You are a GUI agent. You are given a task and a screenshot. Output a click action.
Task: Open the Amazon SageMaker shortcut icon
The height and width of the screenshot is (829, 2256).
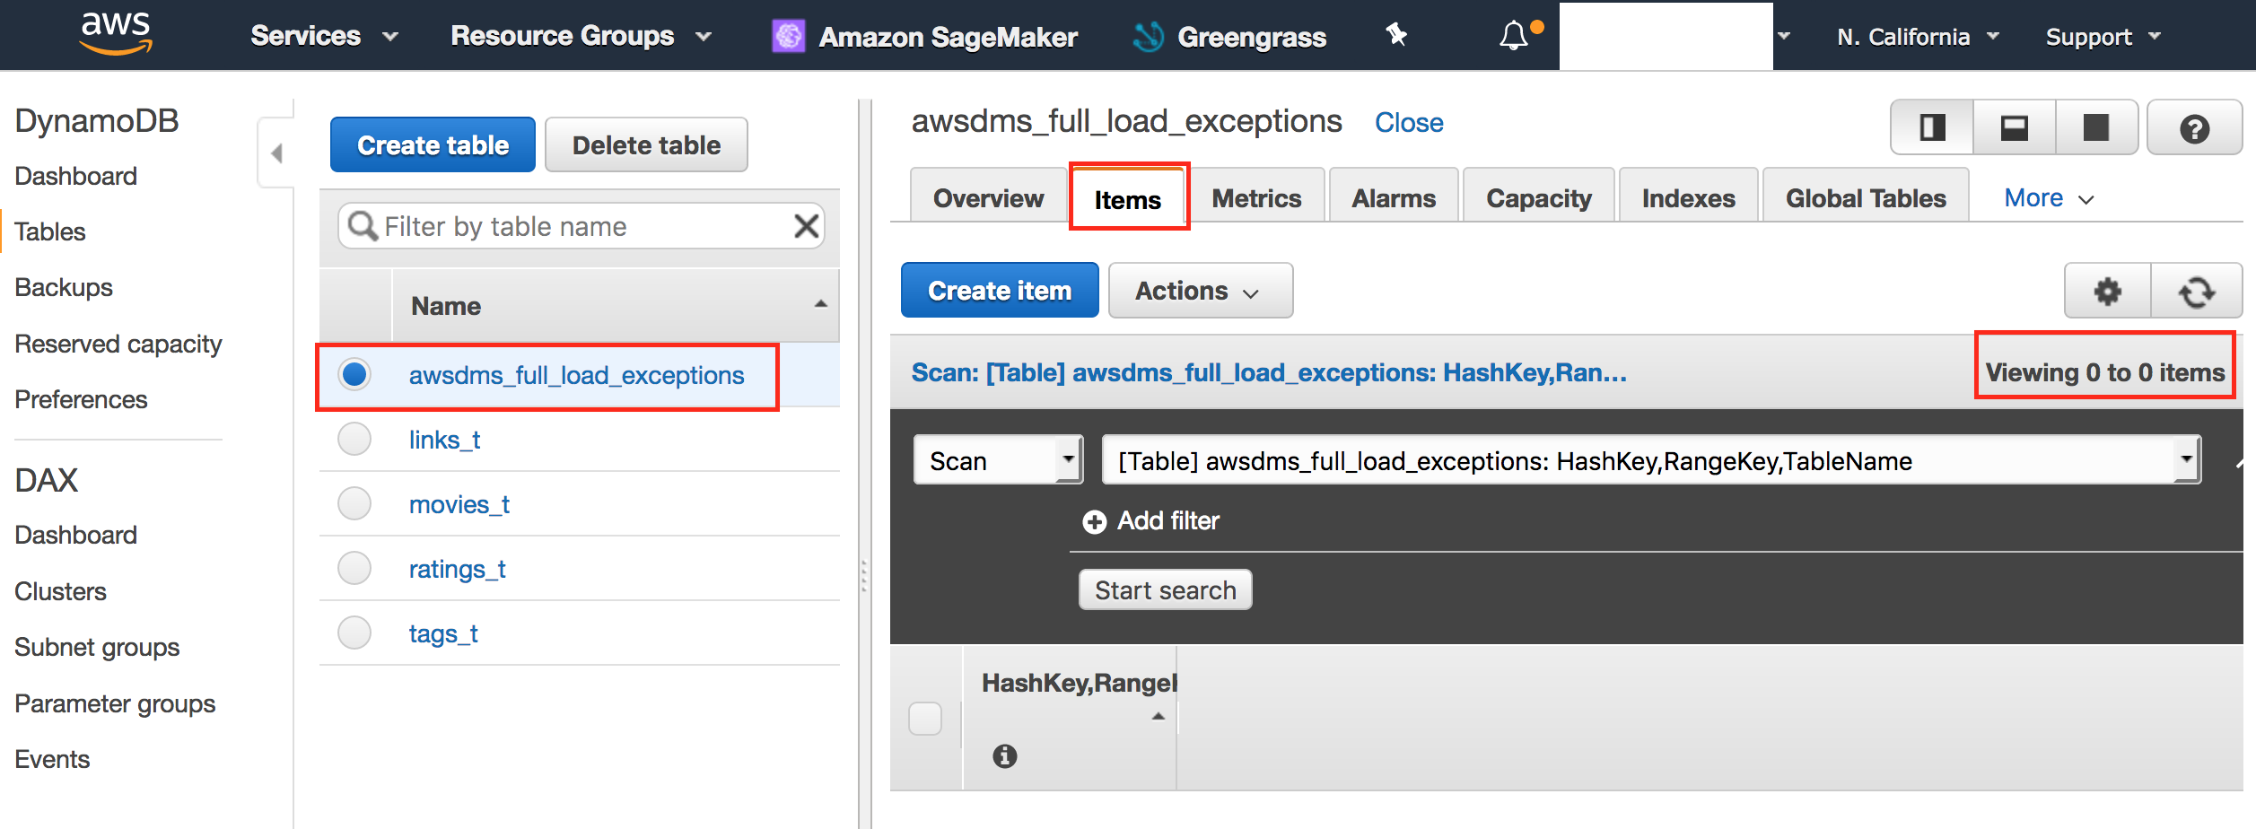tap(789, 36)
